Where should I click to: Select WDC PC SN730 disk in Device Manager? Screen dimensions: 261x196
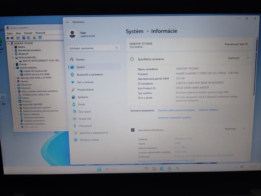pos(41,61)
